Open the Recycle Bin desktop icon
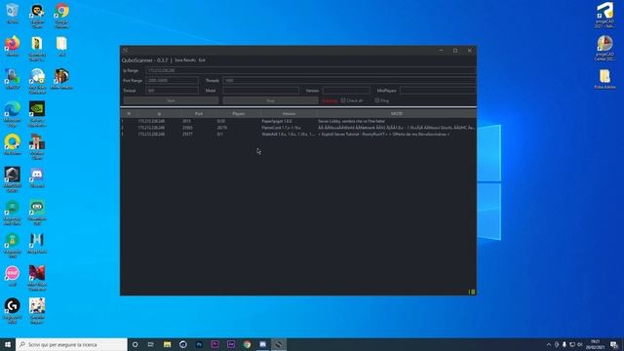The height and width of the screenshot is (351, 624). [13, 13]
